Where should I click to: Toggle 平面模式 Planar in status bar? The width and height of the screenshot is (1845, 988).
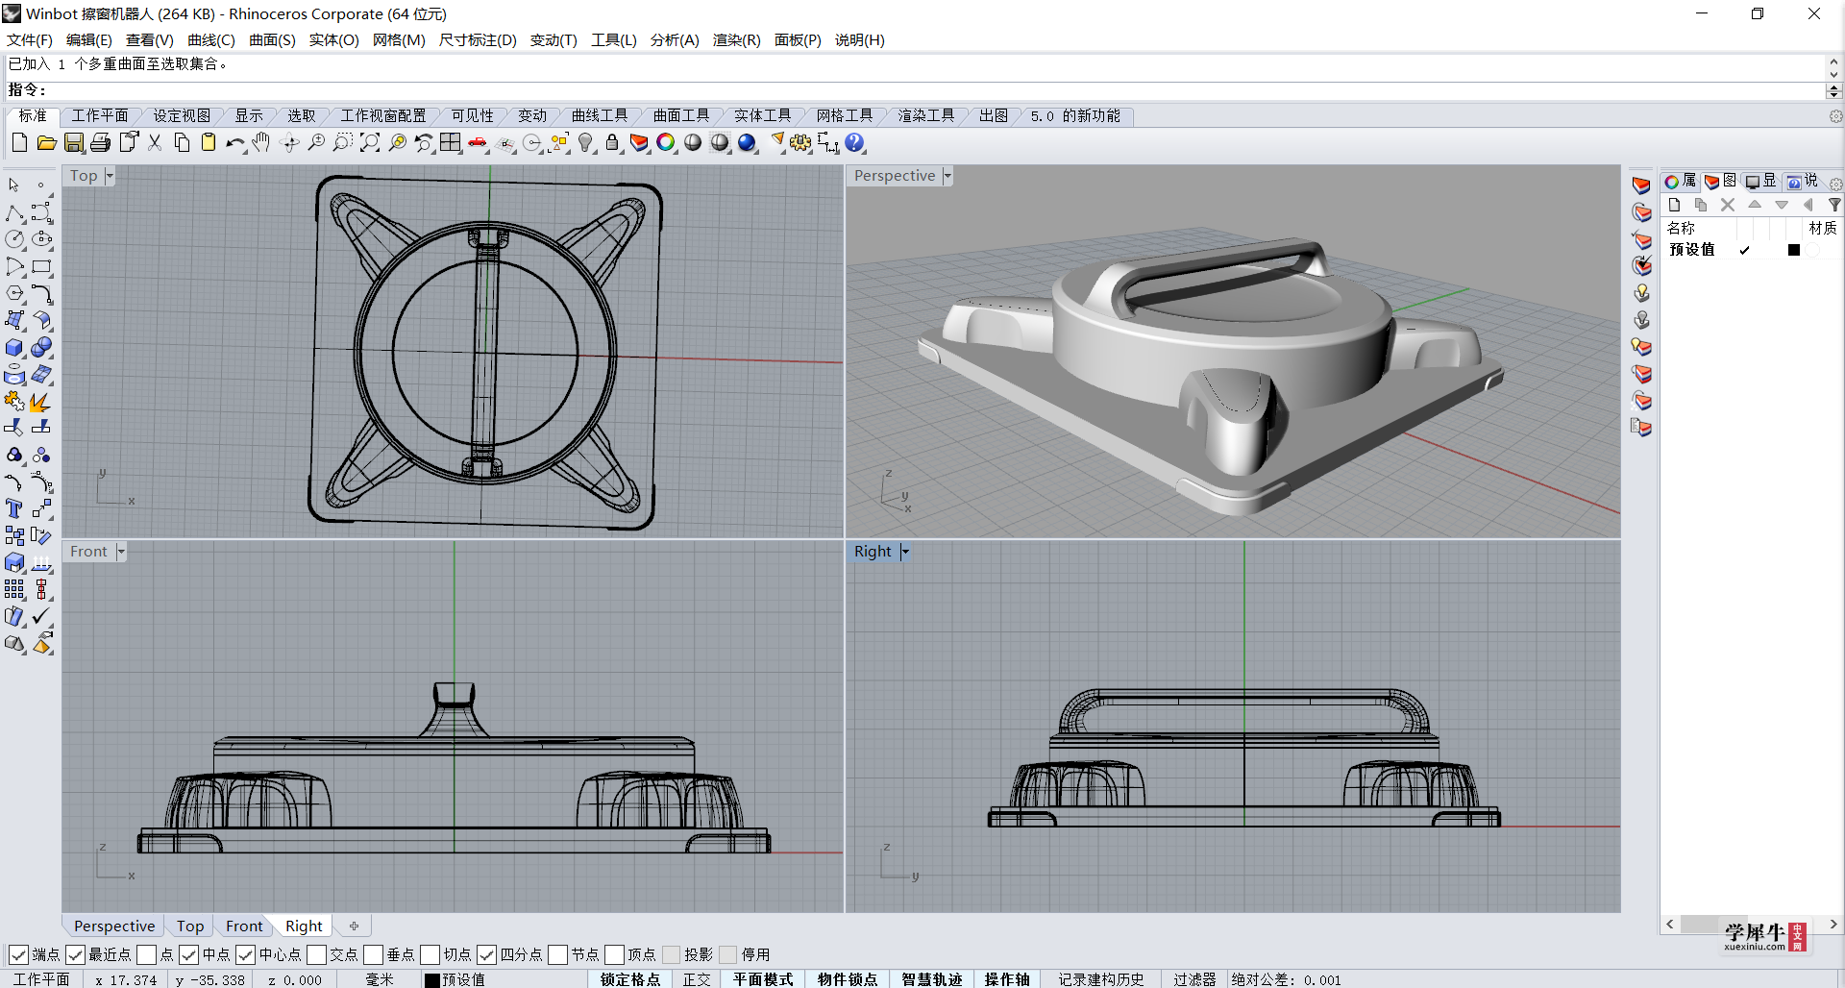763,979
